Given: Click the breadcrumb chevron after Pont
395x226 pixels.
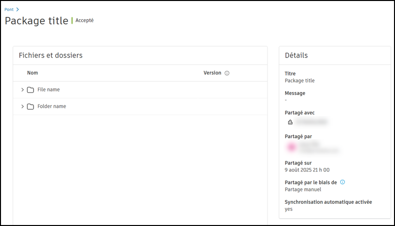Looking at the screenshot, I should tap(18, 9).
